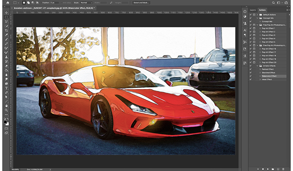Expand the Pop Art Effect 4 action
Image resolution: width=293 pixels, height=171 pixels.
click(x=260, y=38)
